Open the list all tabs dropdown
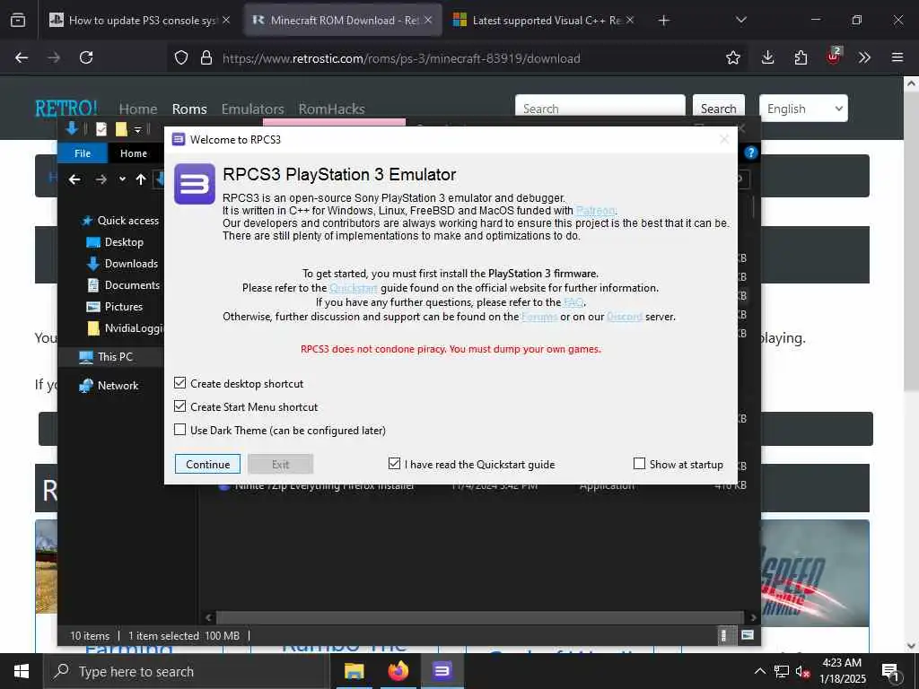Image resolution: width=919 pixels, height=689 pixels. click(x=740, y=20)
